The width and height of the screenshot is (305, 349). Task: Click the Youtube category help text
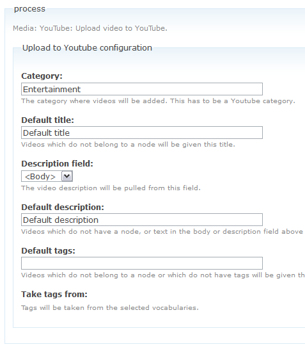click(x=158, y=101)
